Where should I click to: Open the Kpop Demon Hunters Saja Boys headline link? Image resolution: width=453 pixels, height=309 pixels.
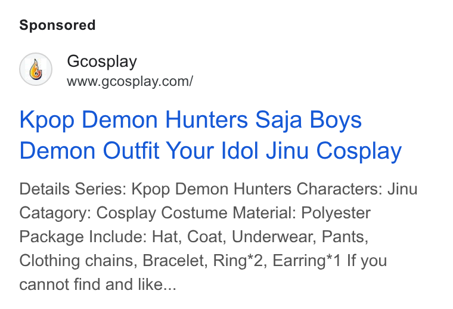(x=210, y=135)
